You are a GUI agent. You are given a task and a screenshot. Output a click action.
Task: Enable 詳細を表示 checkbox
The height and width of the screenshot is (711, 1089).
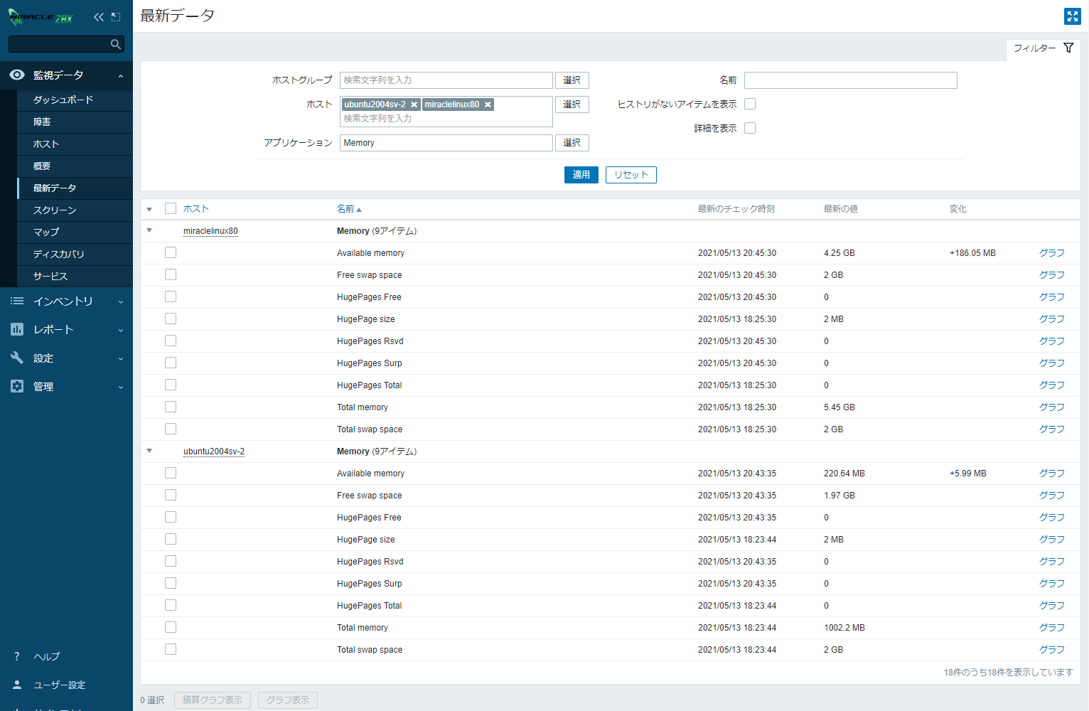(x=750, y=128)
